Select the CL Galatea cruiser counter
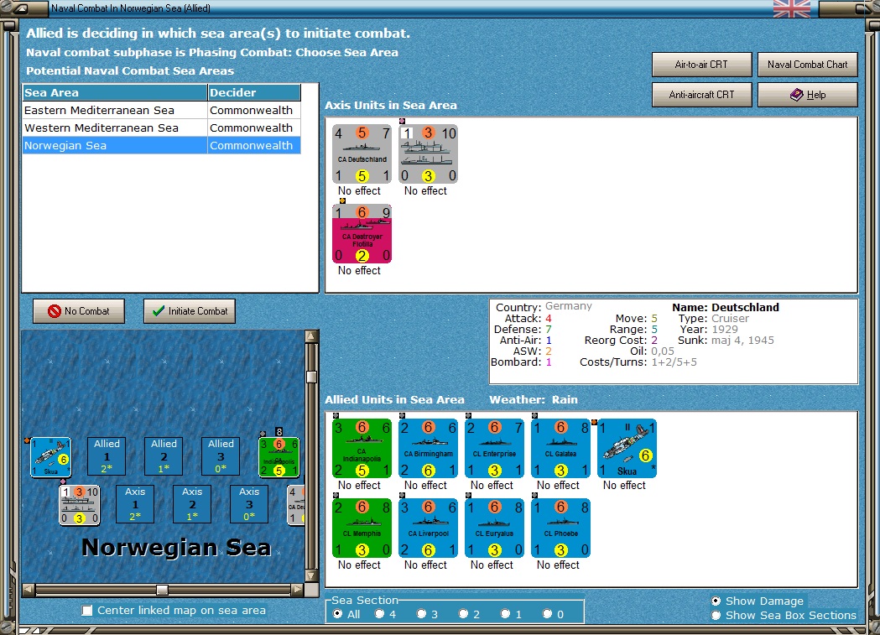This screenshot has width=880, height=635. [x=560, y=449]
